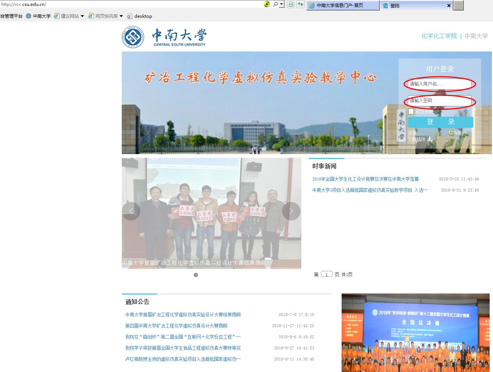This screenshot has width=493, height=372.
Task: Open the 注册 registration link
Action: point(412,132)
